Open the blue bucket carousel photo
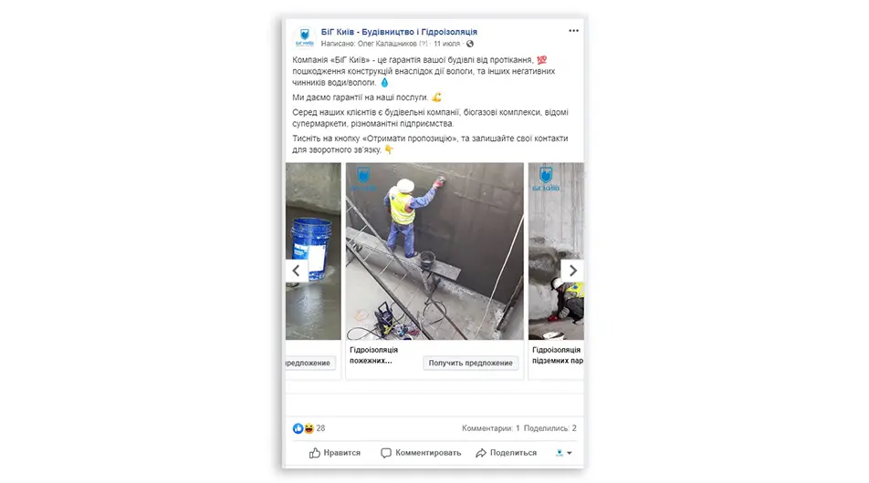869x483 pixels. pos(313,252)
